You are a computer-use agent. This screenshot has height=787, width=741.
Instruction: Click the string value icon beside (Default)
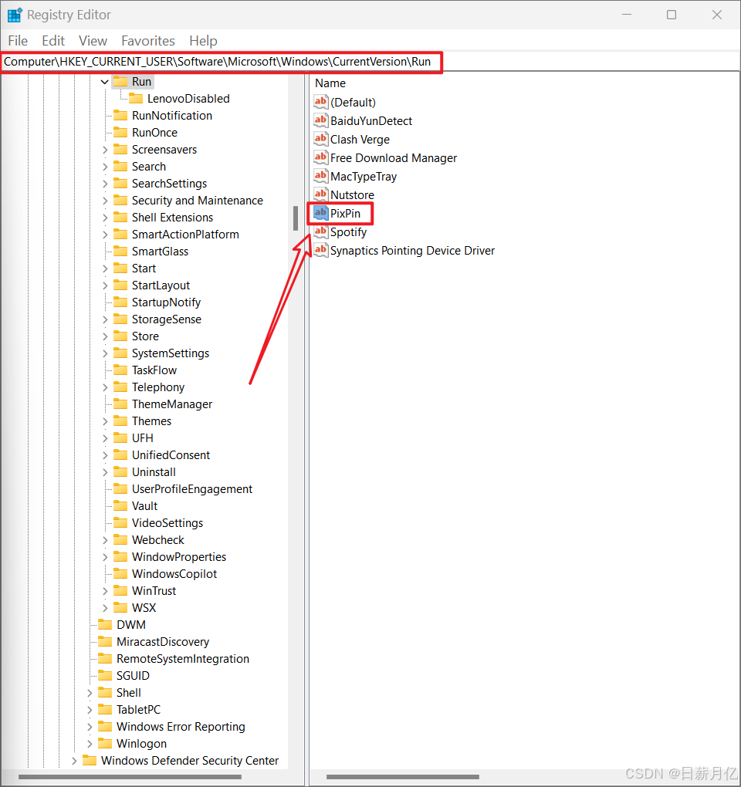[x=321, y=102]
